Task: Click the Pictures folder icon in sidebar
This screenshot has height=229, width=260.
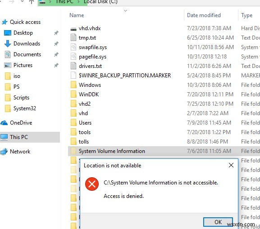Action: tap(8, 65)
